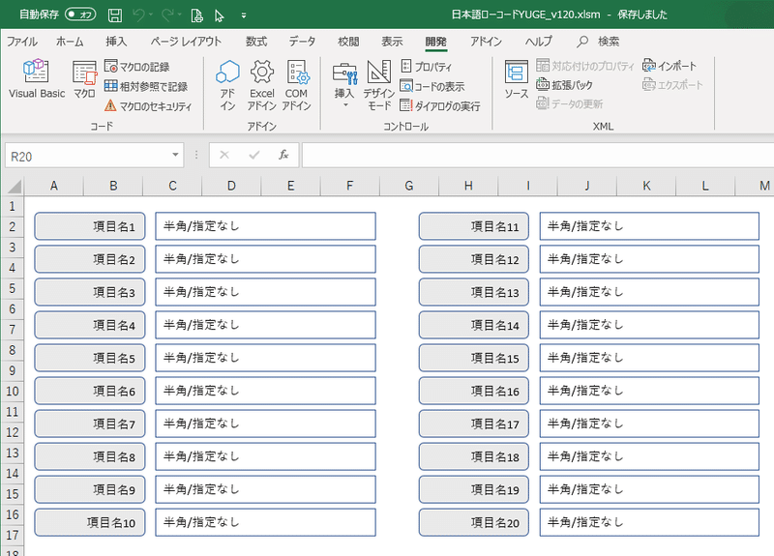Open マクロのセキュリティ settings
Image resolution: width=774 pixels, height=556 pixels.
pyautogui.click(x=148, y=106)
